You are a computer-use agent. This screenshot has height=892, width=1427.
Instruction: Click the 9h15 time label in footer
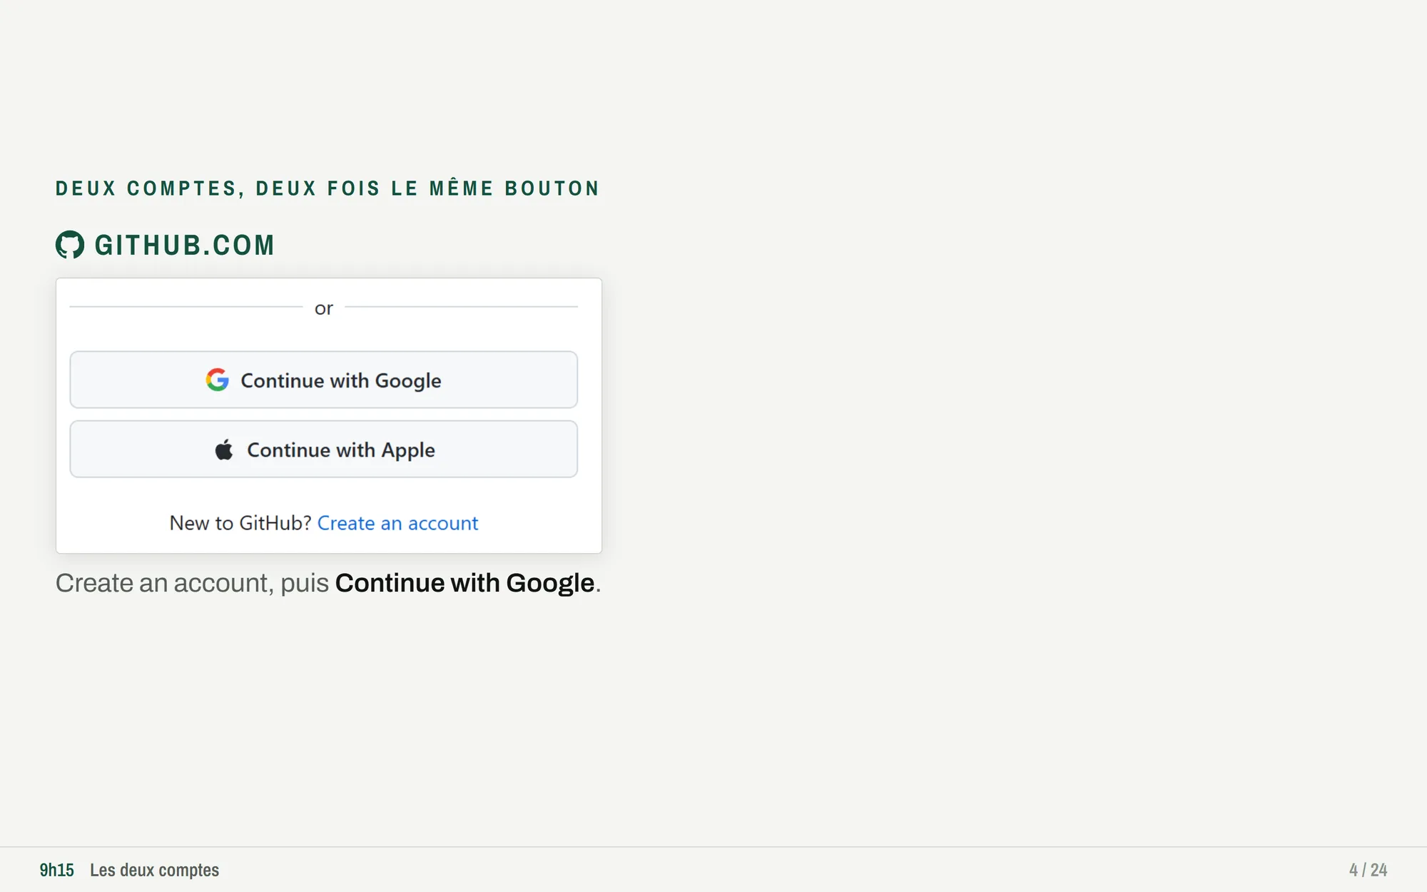click(57, 870)
